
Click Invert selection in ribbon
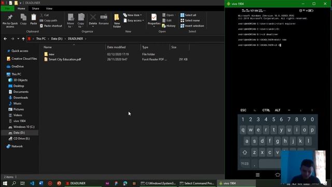coord(192,26)
